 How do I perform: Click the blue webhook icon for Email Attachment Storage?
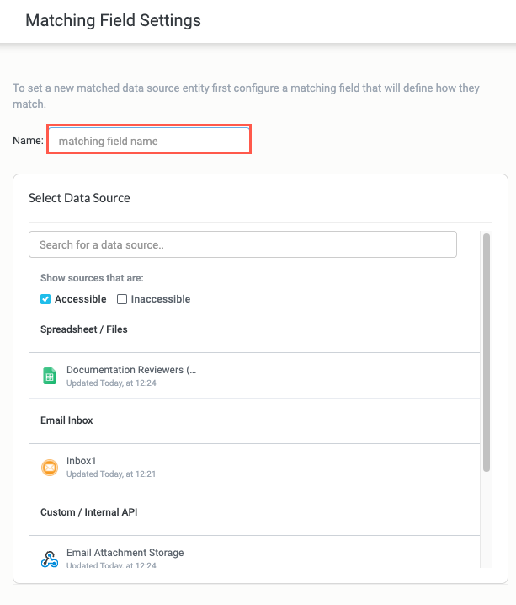point(50,559)
